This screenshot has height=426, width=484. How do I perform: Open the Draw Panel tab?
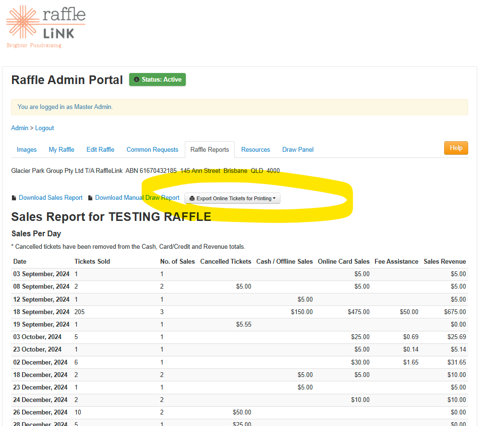point(298,149)
